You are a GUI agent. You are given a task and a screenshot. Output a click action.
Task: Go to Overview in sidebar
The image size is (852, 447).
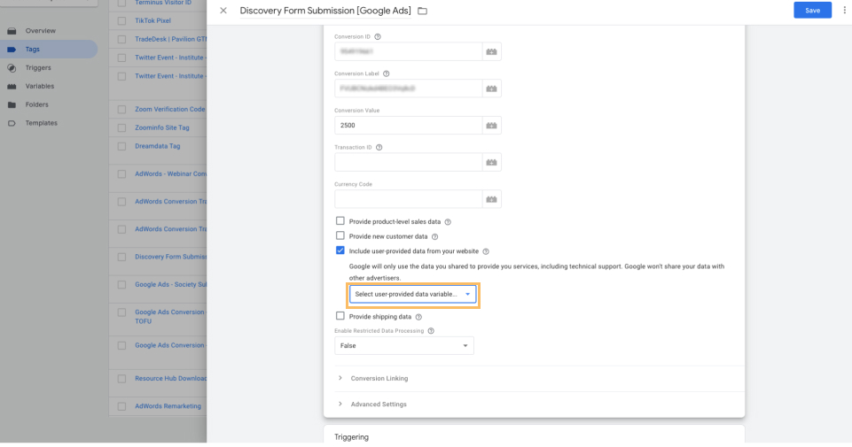(x=40, y=31)
